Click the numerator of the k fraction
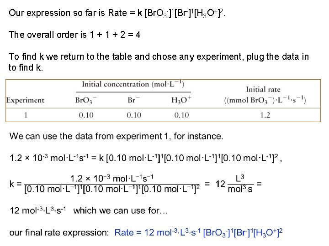329x246 pixels. 112,178
